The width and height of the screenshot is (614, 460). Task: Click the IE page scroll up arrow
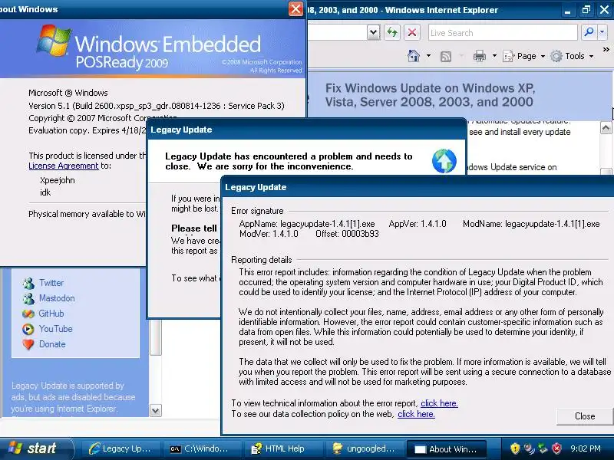[606, 127]
